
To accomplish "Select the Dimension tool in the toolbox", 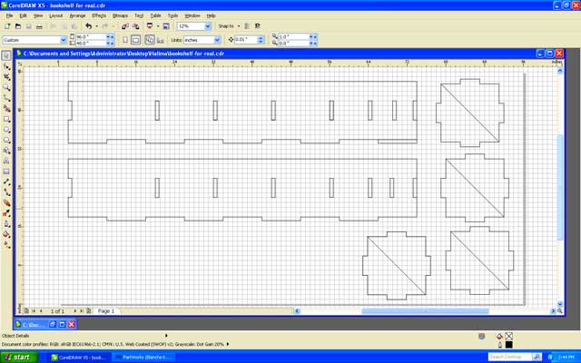I will pyautogui.click(x=6, y=181).
